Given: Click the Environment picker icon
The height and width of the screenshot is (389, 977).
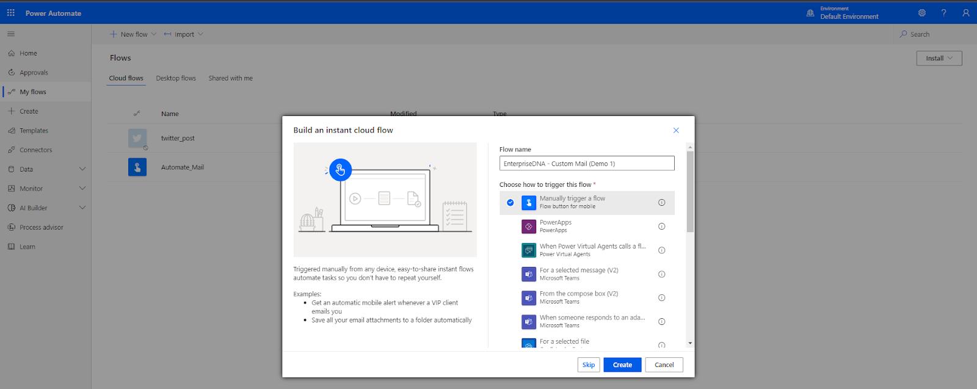Looking at the screenshot, I should pos(810,13).
